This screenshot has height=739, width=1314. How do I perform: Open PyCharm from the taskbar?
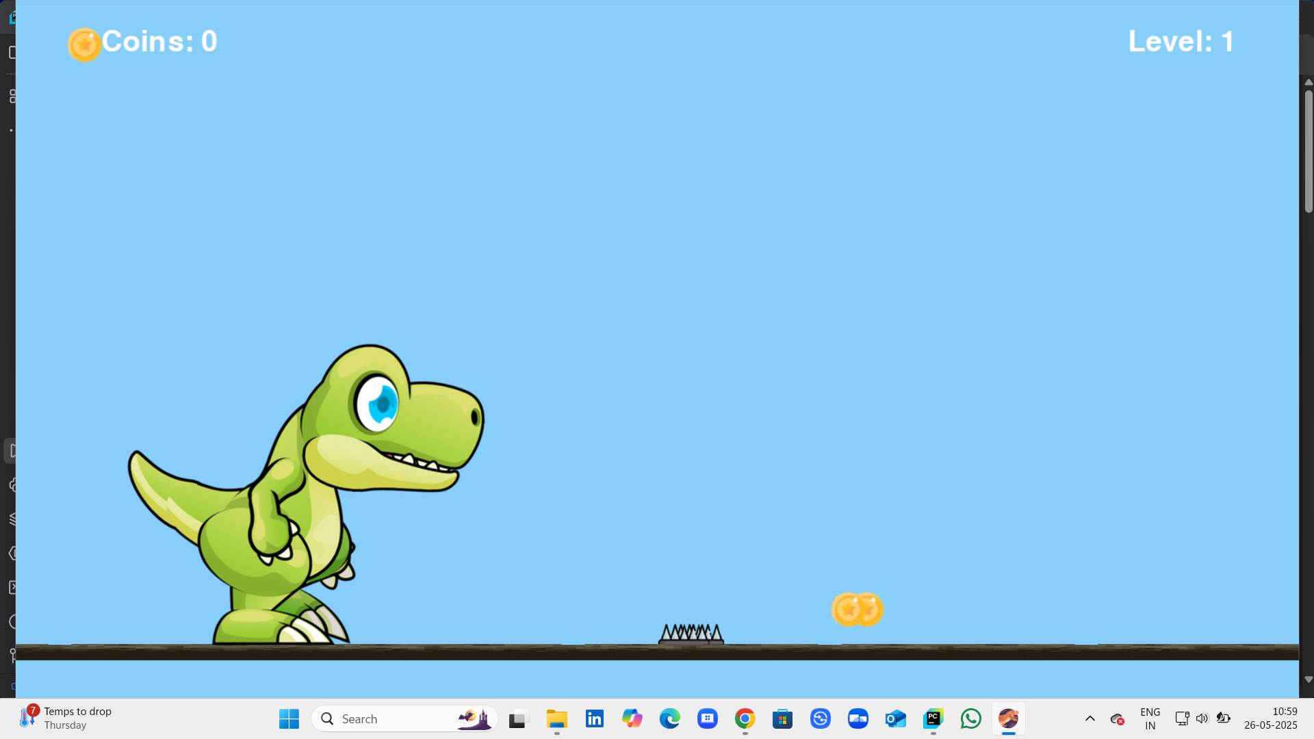933,718
